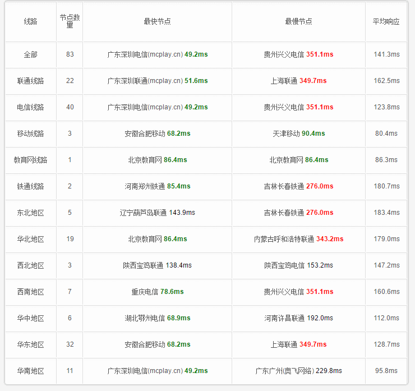The image size is (415, 391).
Task: Open the 全部 row label
Action: [x=30, y=54]
